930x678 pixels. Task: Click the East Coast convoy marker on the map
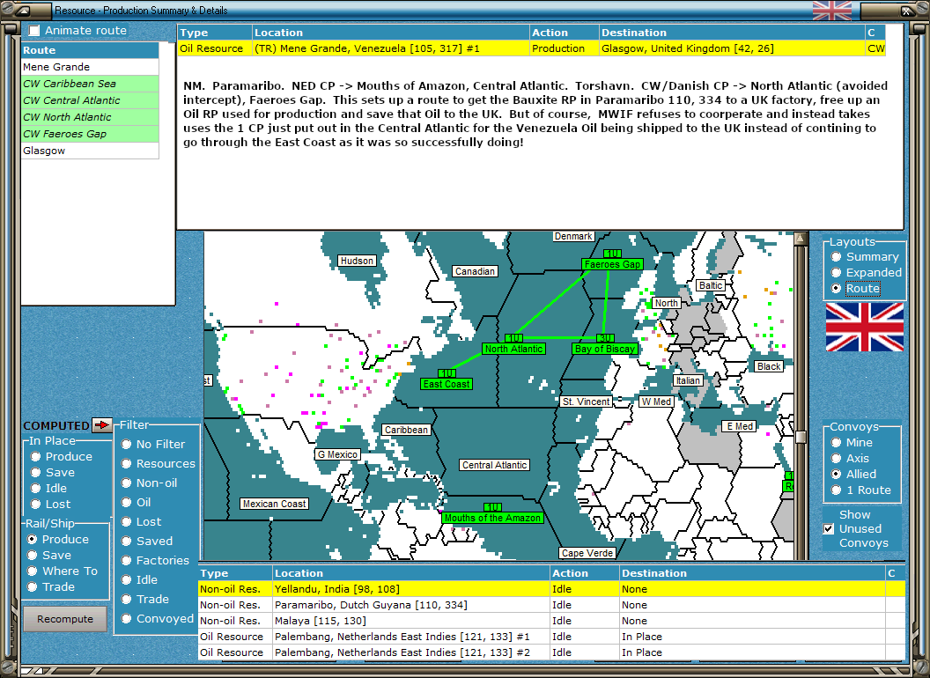pos(447,384)
